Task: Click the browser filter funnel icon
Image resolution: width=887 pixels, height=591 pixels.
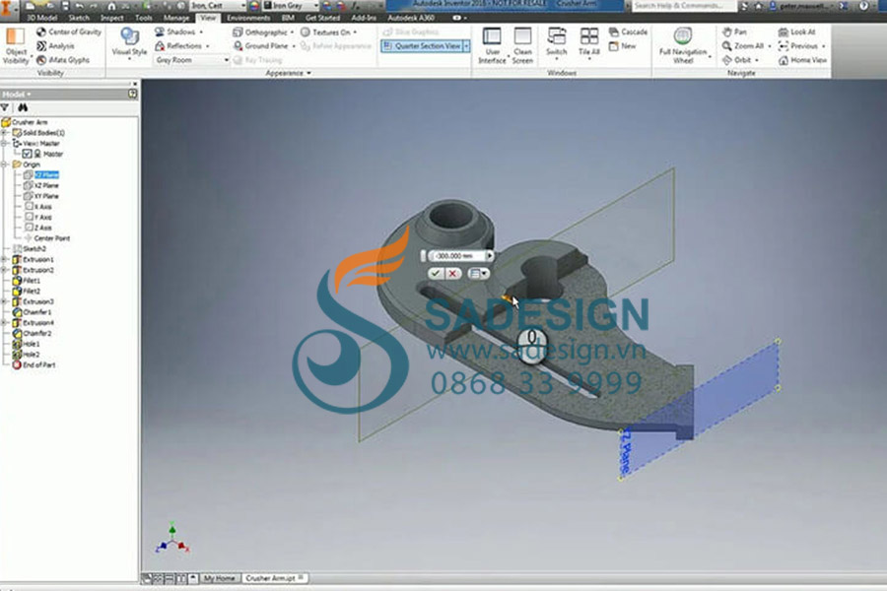Action: pyautogui.click(x=5, y=107)
